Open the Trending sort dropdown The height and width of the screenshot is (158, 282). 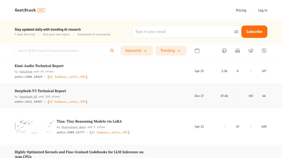(171, 50)
